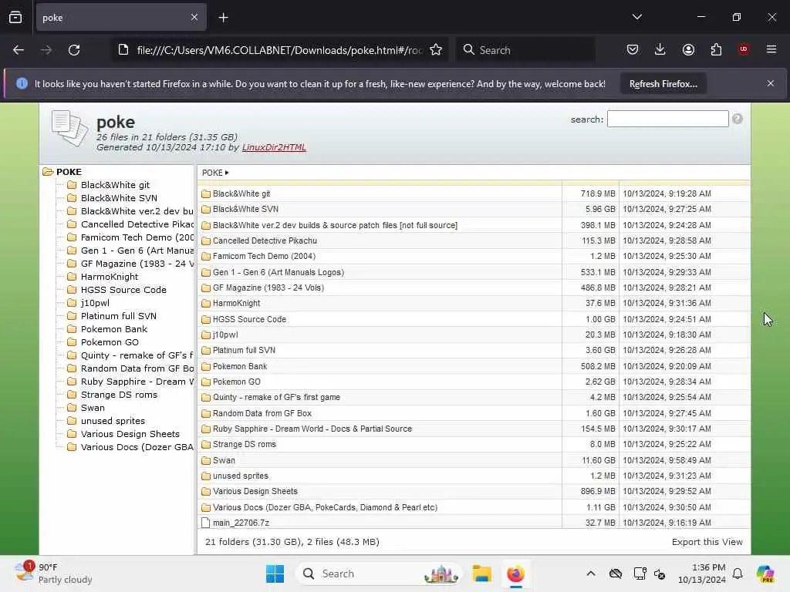Image resolution: width=790 pixels, height=592 pixels.
Task: Click the POKE breadcrumb path
Action: [212, 173]
